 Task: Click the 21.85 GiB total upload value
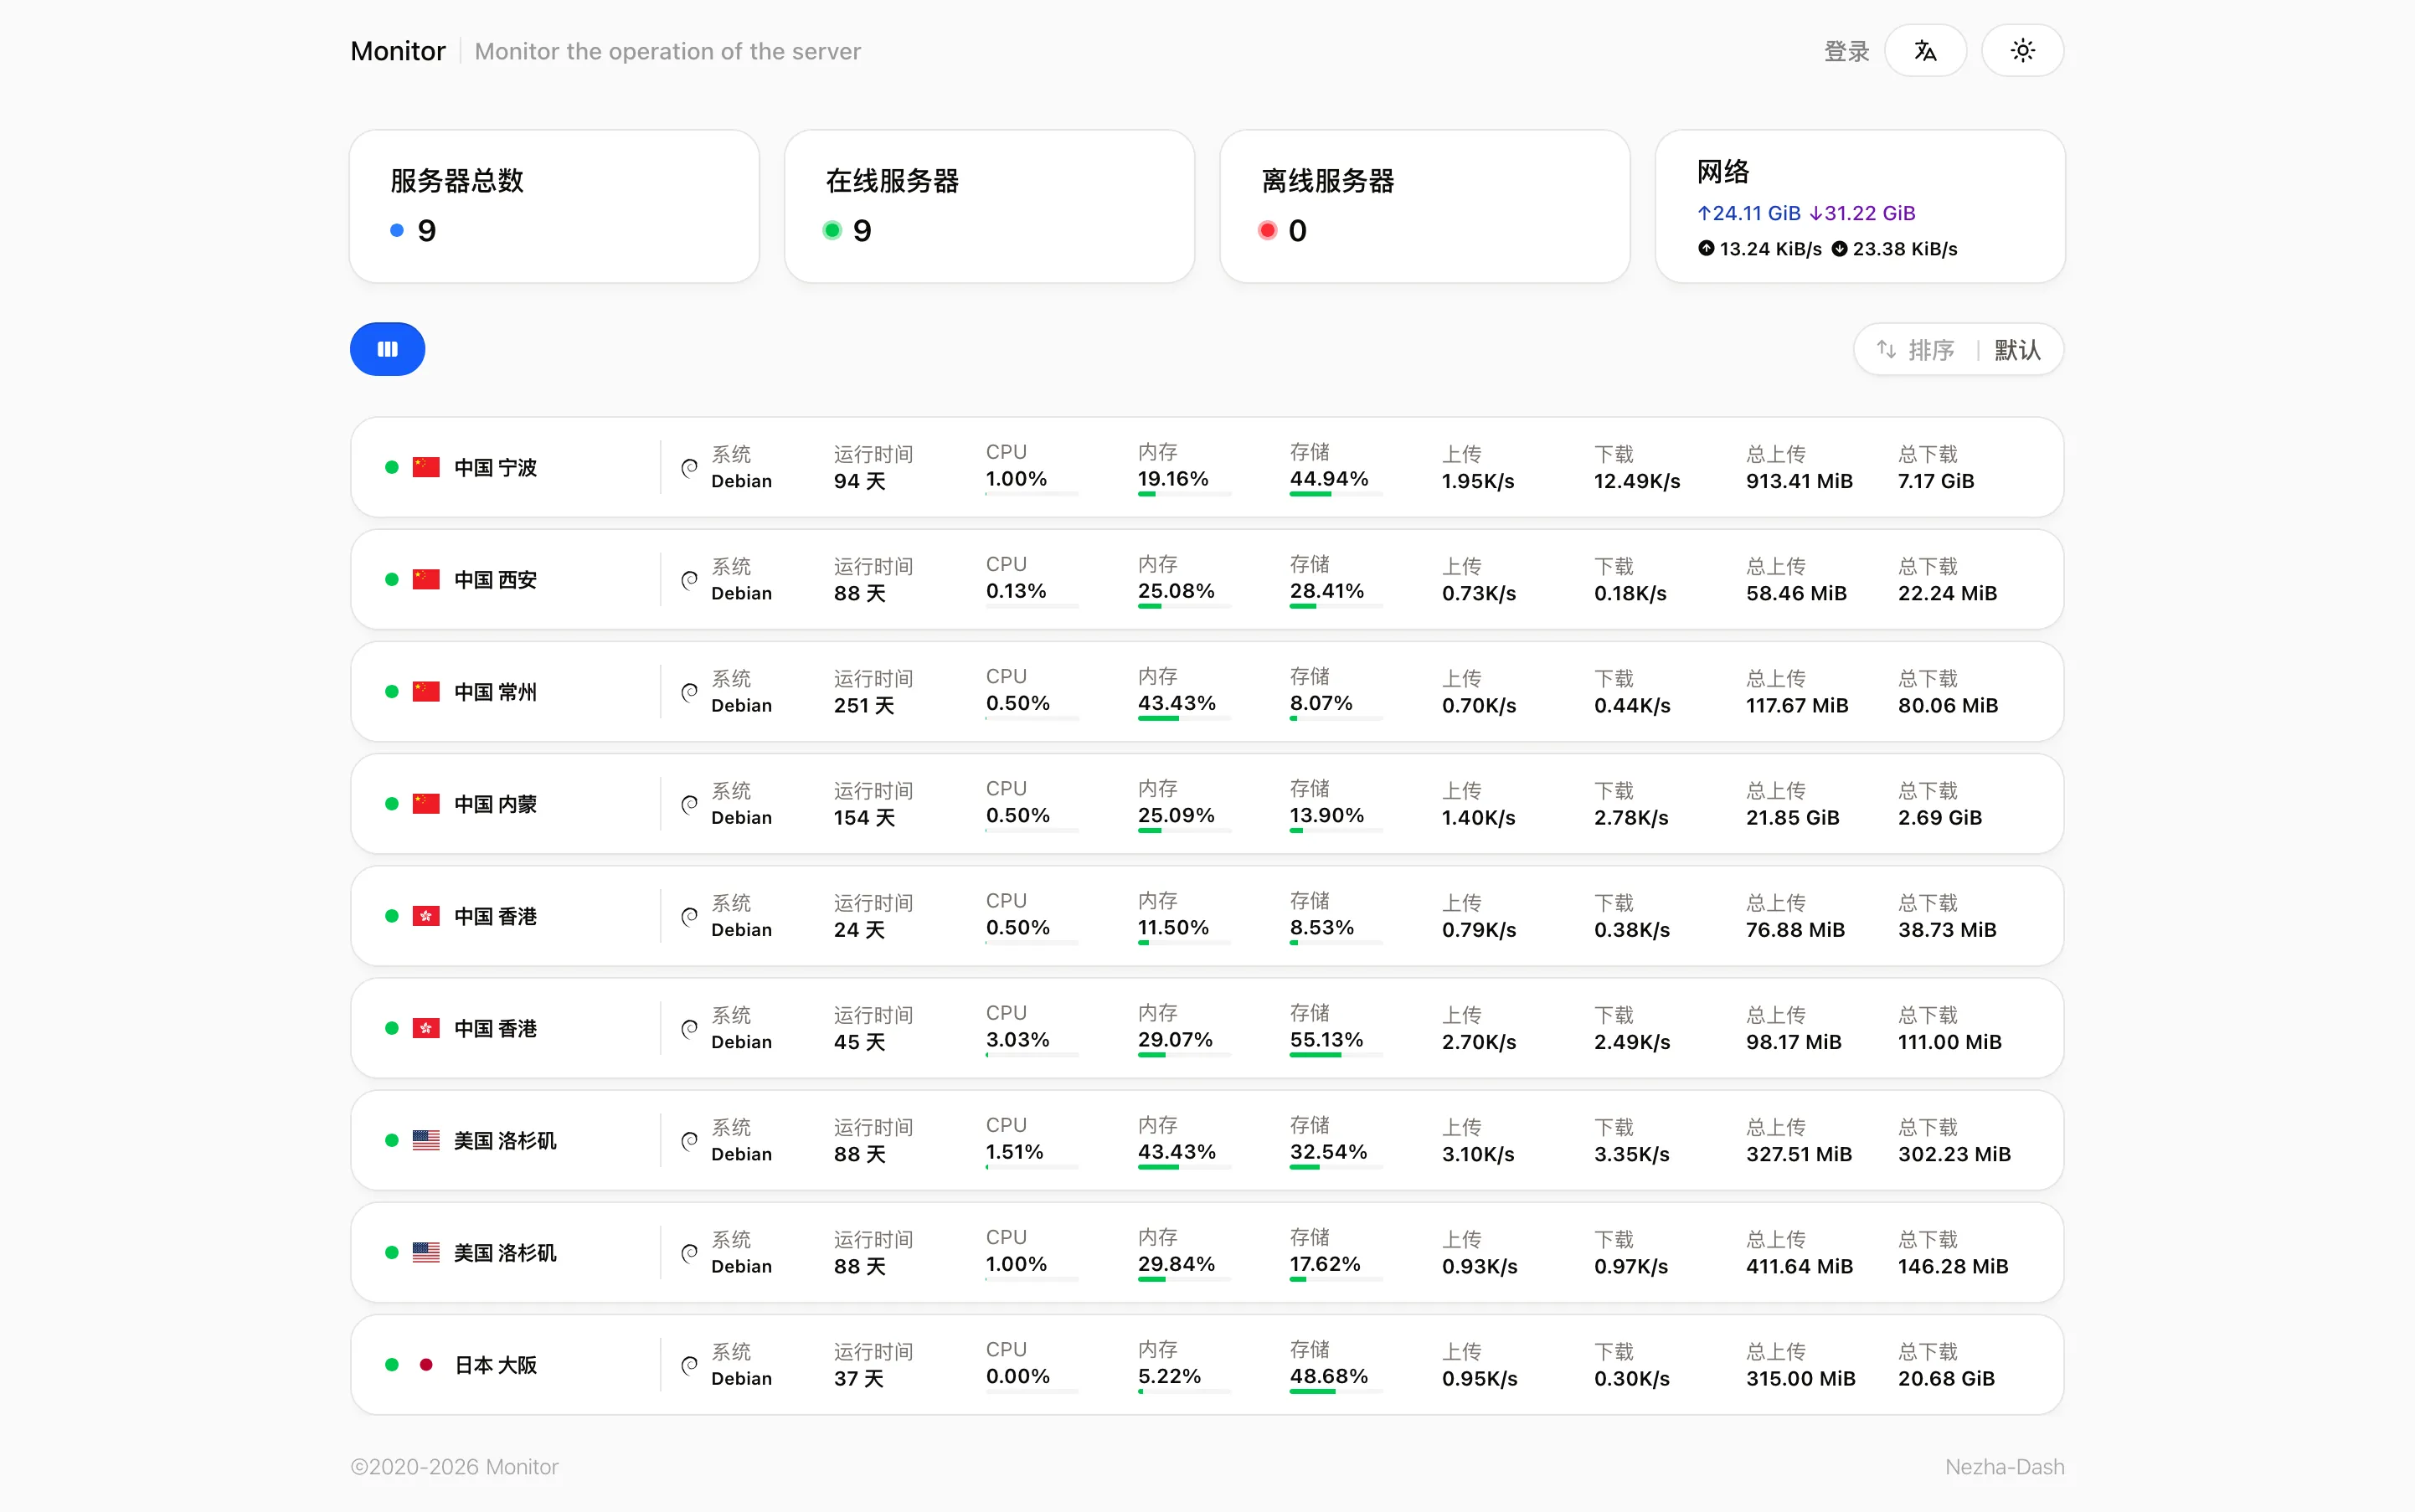1793,818
